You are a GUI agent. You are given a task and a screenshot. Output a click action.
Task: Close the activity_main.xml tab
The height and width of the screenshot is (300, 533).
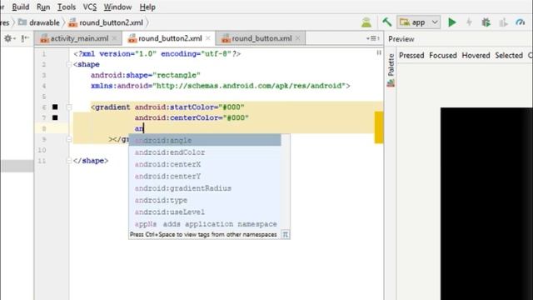(x=115, y=38)
